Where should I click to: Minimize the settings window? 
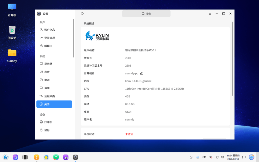217,14
